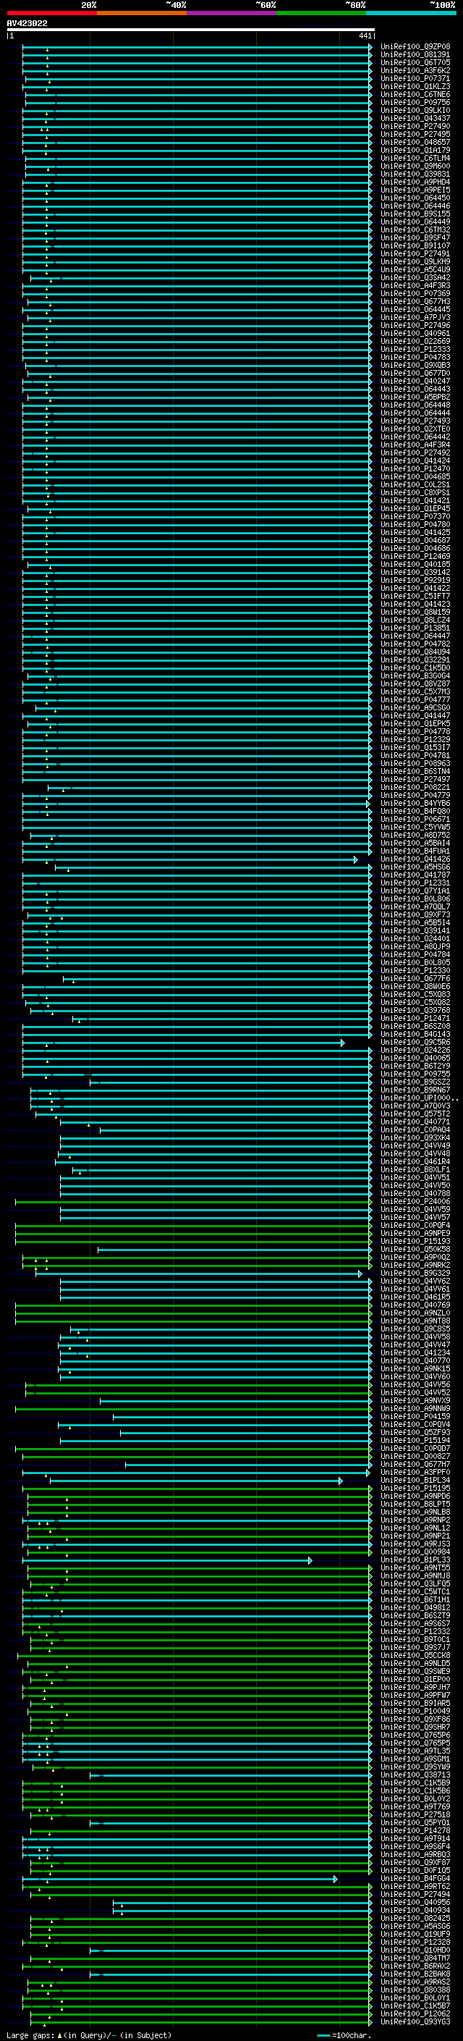463x2041 pixels.
Task: Click label UniRef100_C0PQF4
Action: pos(415,1225)
